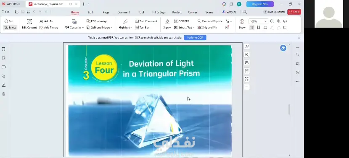Viewport: 349px width, 158px height.
Task: Click the zoom-out magnifier beside 100% box
Action: pos(272,21)
